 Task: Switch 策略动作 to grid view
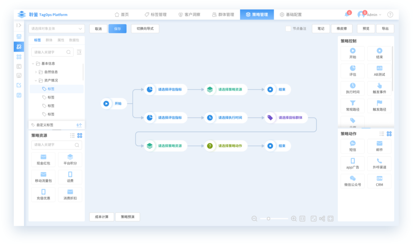389,134
